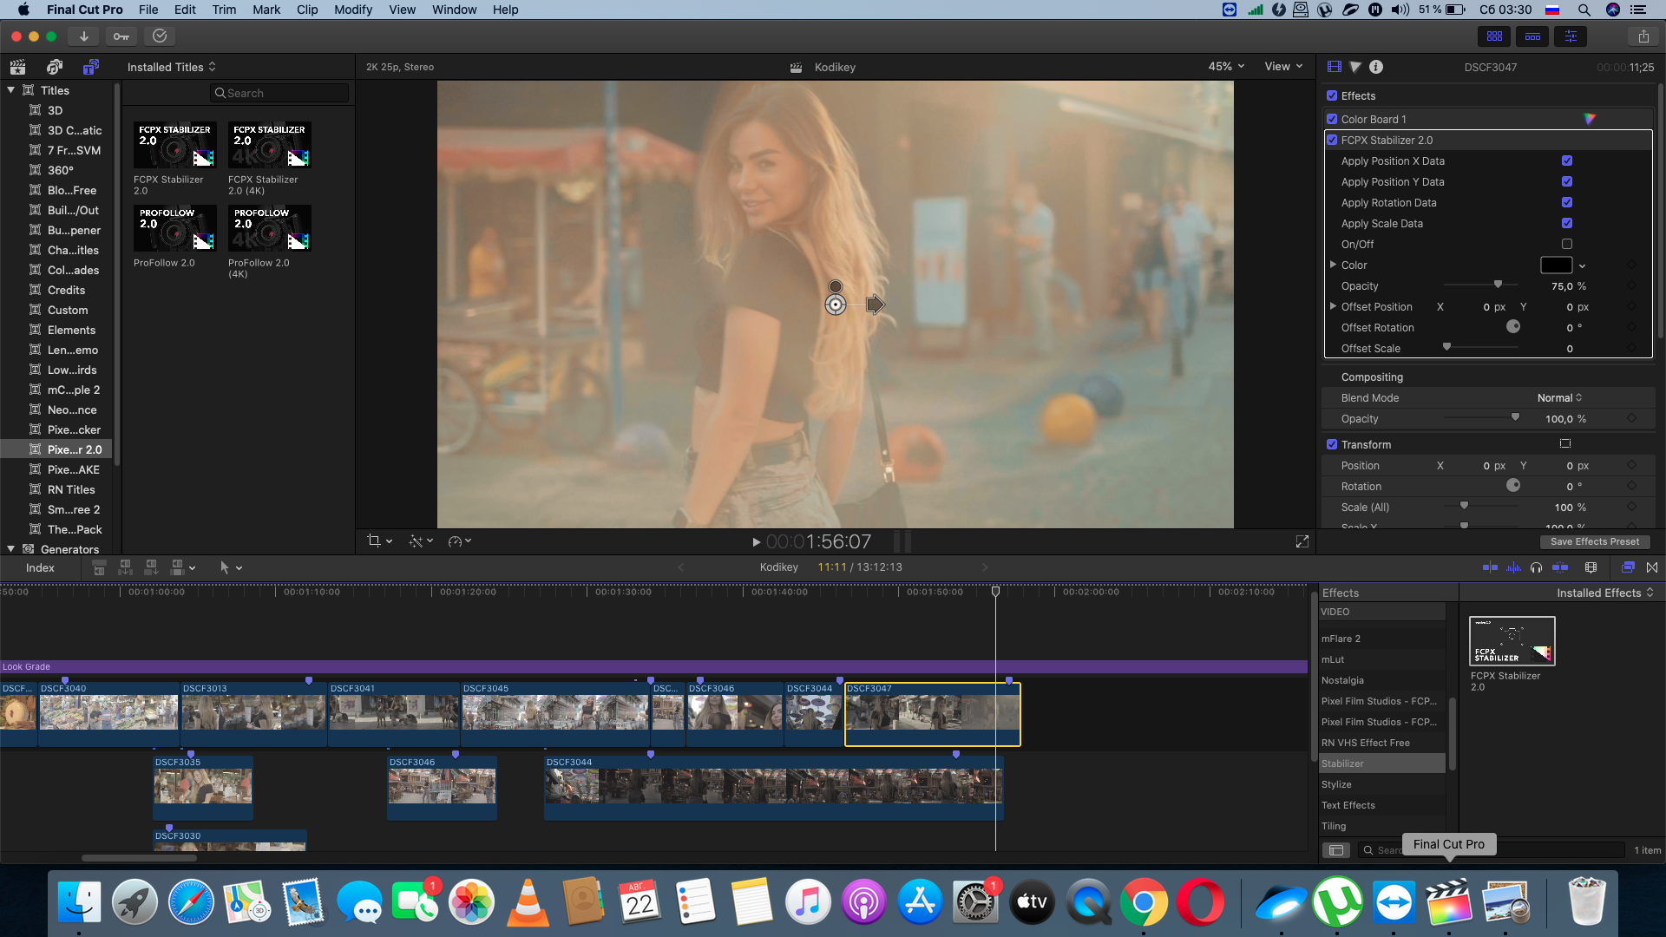Open the Clip menu

pyautogui.click(x=306, y=10)
